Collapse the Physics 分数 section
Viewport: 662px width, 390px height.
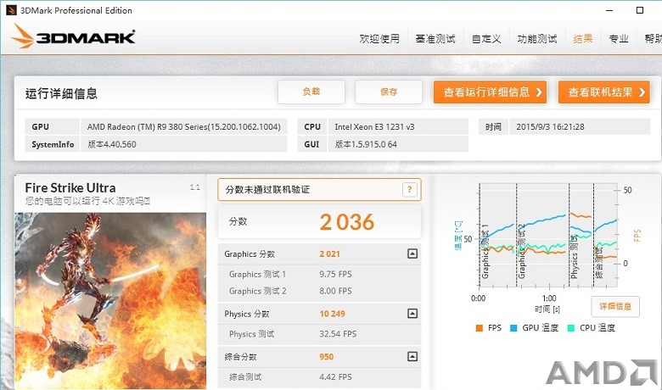point(412,313)
